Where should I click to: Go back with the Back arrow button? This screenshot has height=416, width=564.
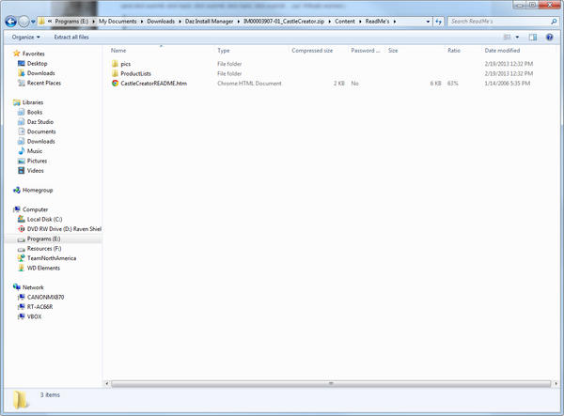coord(10,22)
